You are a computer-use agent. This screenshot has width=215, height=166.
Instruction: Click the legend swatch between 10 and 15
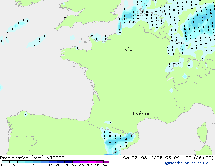click(x=45, y=162)
